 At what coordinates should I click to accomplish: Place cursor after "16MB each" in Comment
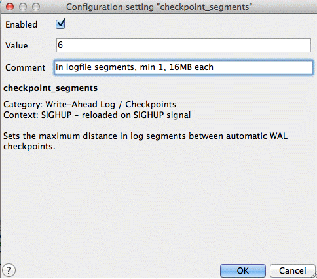pyautogui.click(x=214, y=67)
